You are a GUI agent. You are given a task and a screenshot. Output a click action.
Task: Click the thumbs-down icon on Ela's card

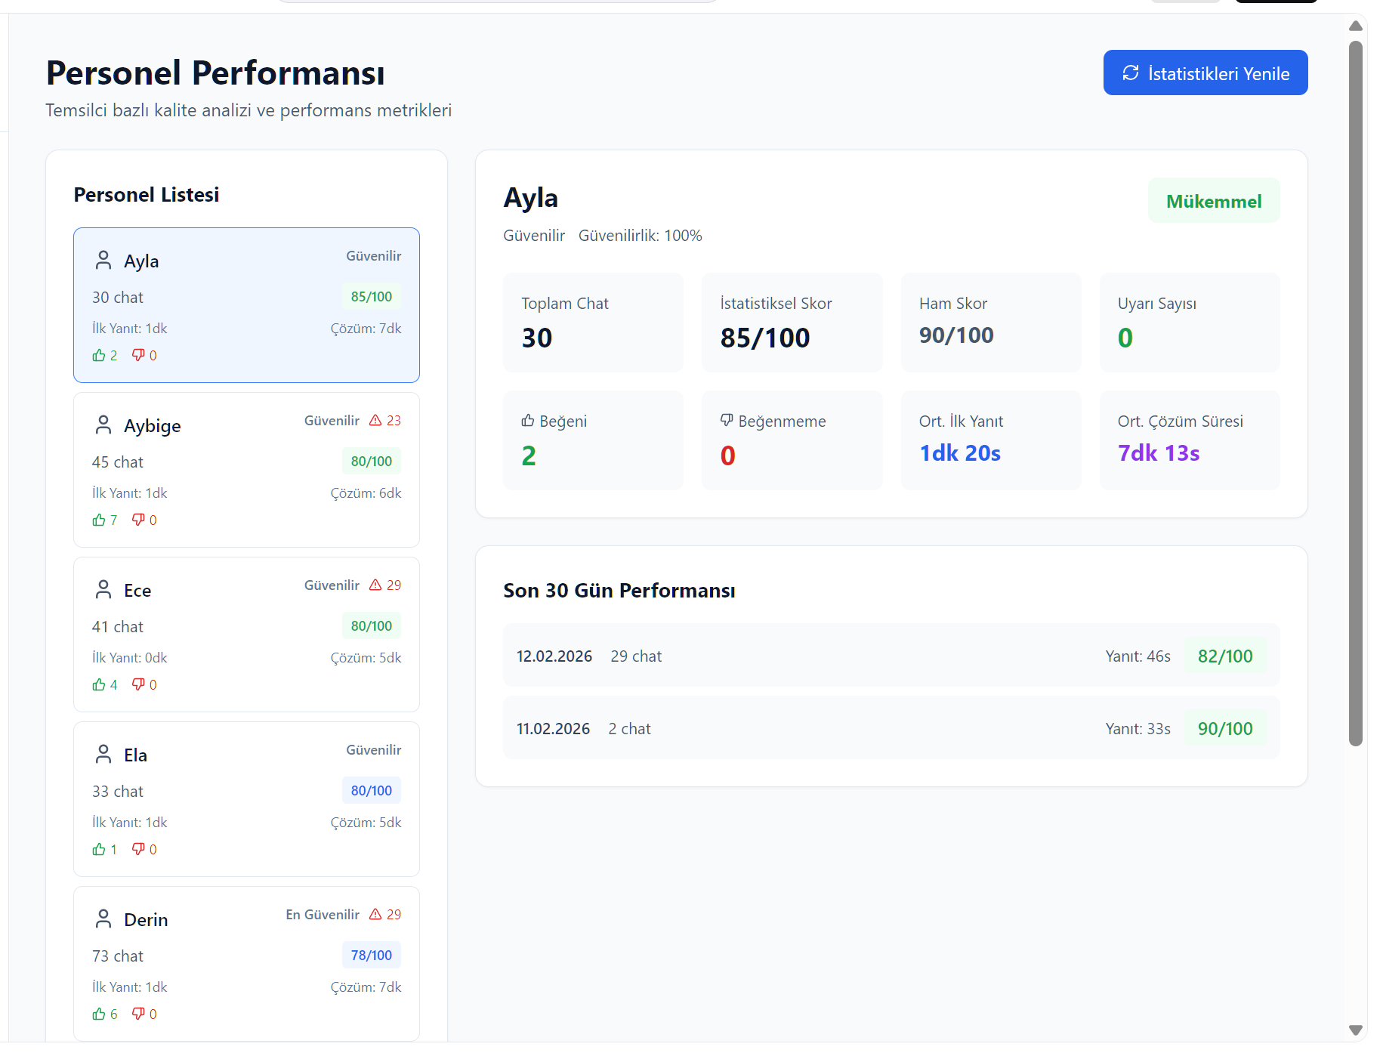click(x=138, y=849)
